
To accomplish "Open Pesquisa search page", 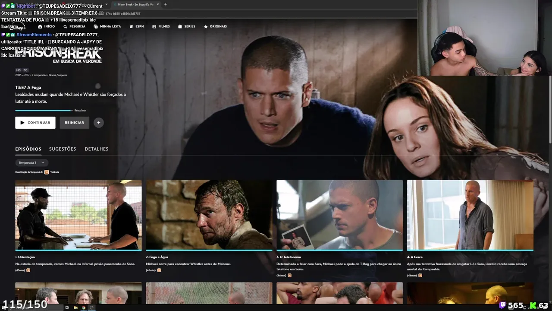I will pyautogui.click(x=75, y=26).
